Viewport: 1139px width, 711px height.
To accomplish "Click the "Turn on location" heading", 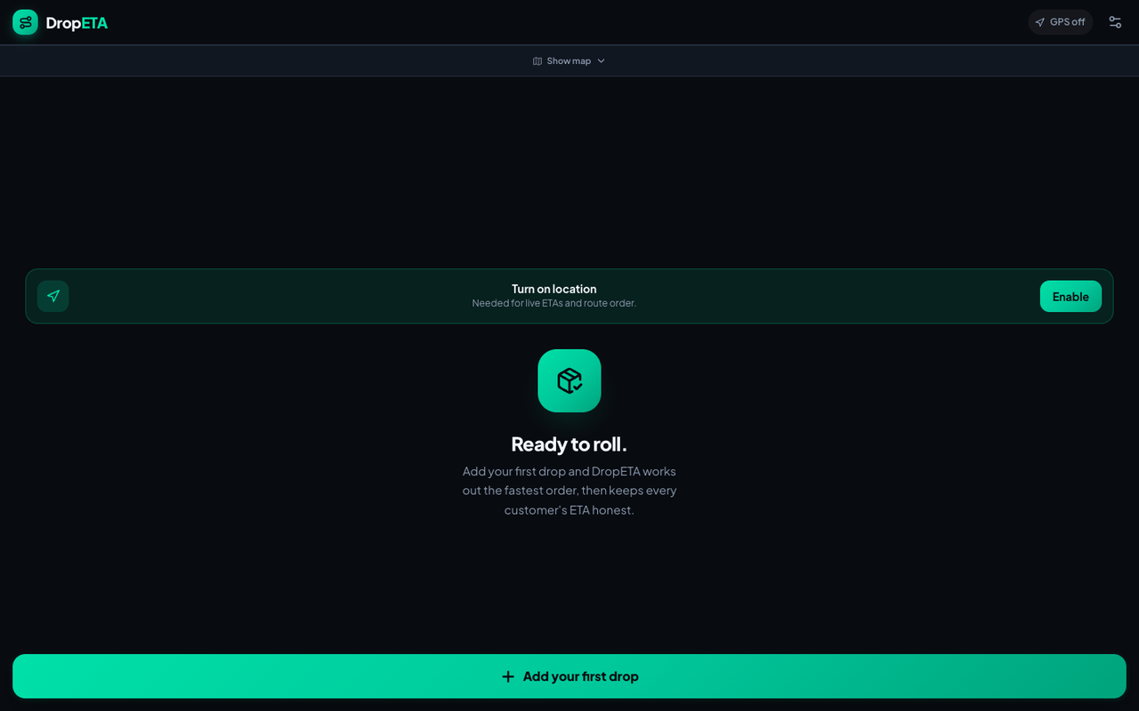I will (x=554, y=289).
